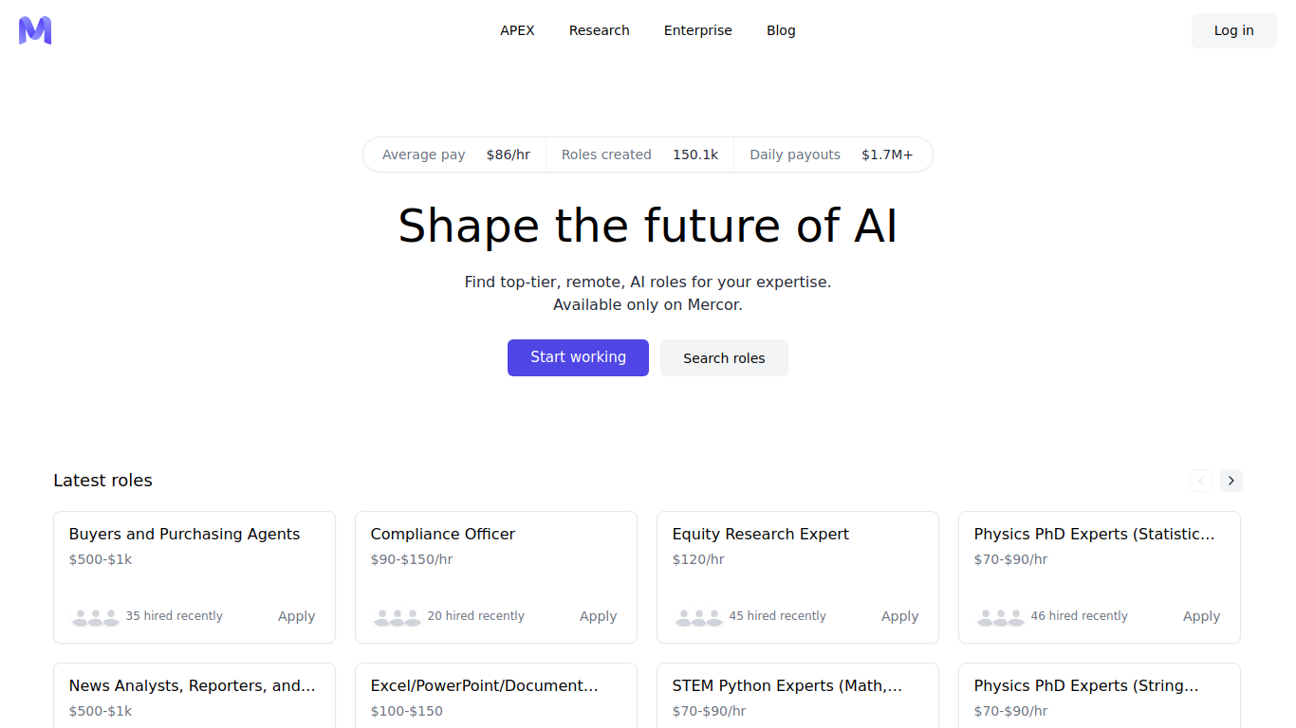1296x728 pixels.
Task: Click the left chevron carousel arrow
Action: coord(1201,481)
